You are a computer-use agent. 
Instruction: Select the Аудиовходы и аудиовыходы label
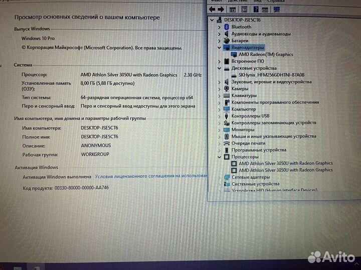tap(261, 34)
